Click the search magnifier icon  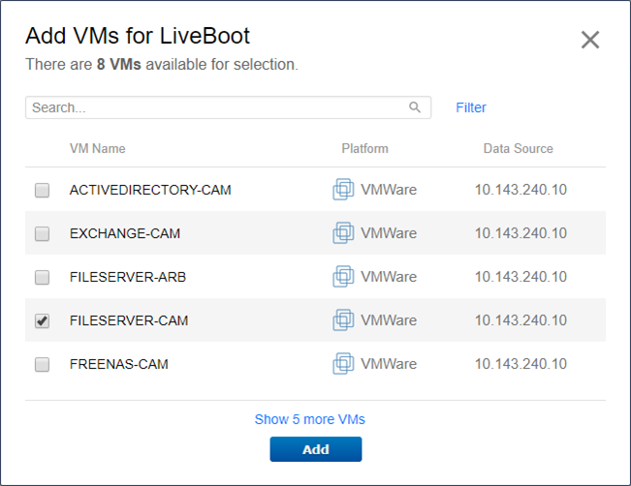(415, 107)
